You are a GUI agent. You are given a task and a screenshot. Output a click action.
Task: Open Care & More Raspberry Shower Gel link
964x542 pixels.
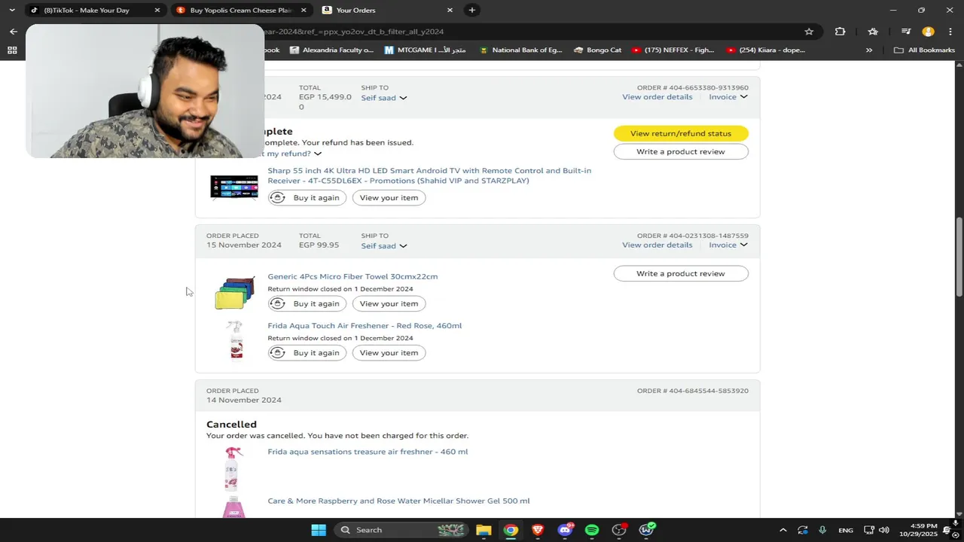pyautogui.click(x=398, y=501)
